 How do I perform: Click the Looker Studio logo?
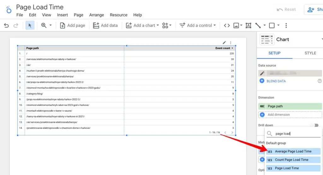[x=9, y=9]
